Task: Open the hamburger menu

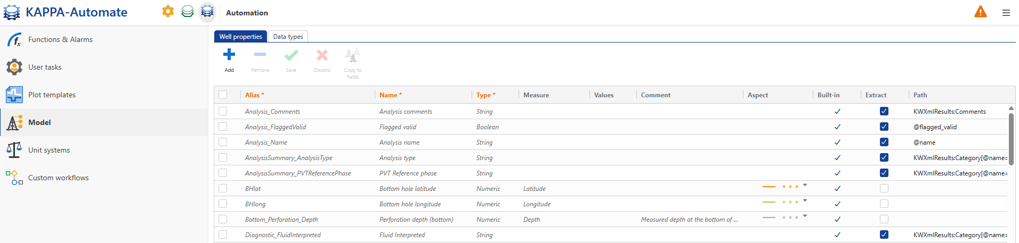Action: (1006, 13)
